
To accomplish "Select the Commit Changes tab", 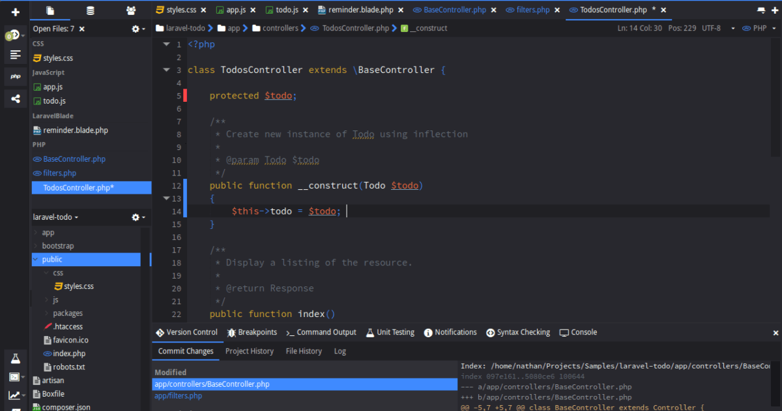I will coord(186,351).
